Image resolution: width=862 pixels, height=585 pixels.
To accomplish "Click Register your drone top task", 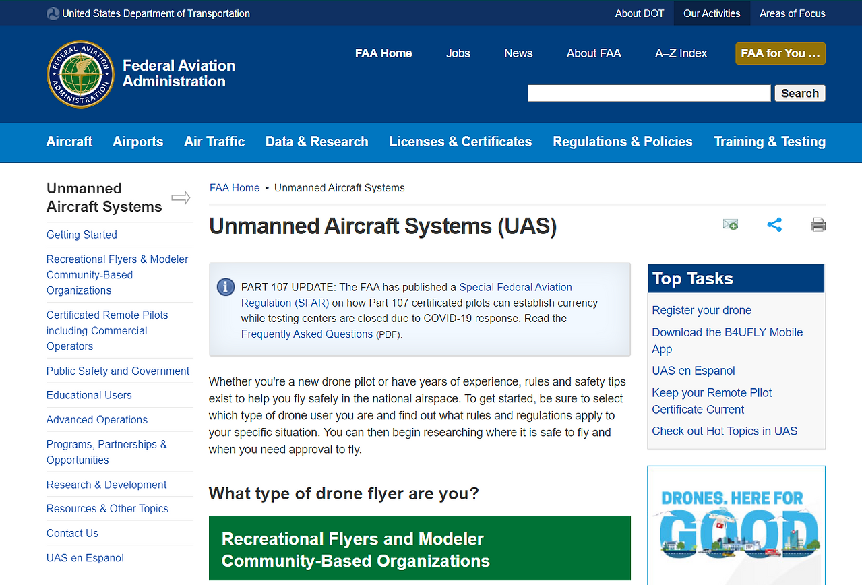I will pyautogui.click(x=702, y=310).
